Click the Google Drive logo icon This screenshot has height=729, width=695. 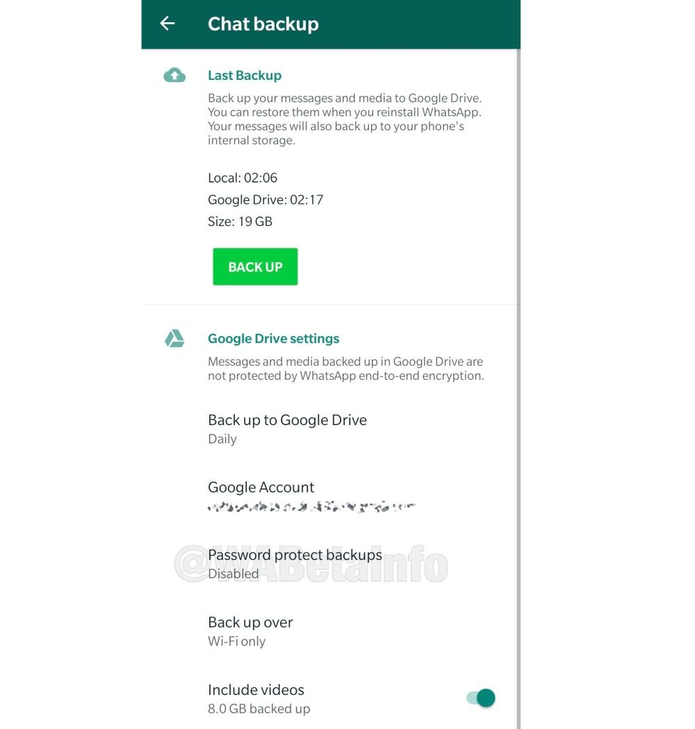(x=174, y=339)
